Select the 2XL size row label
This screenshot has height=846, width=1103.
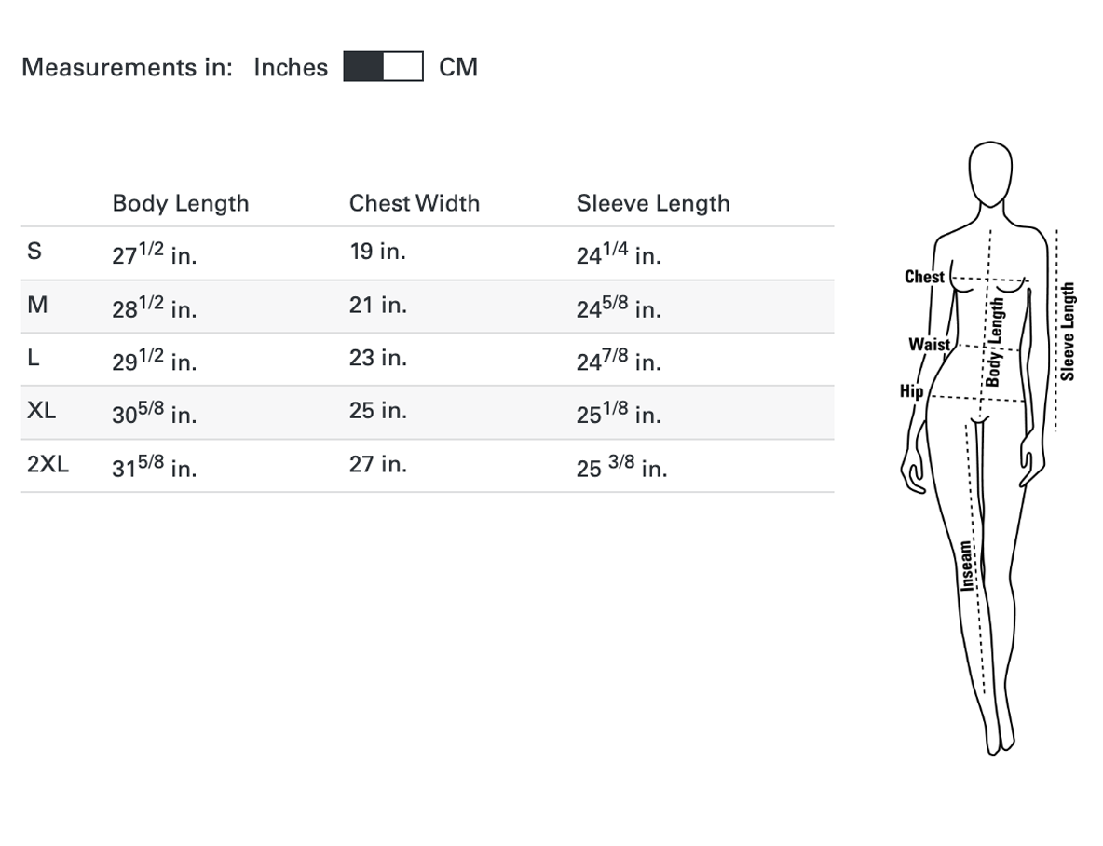(x=48, y=464)
